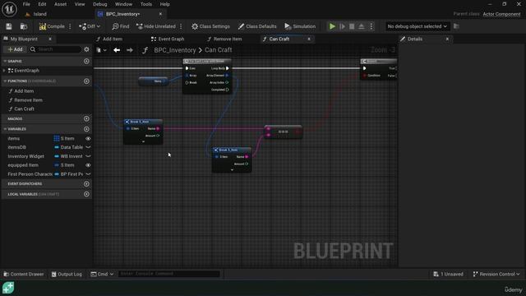
Task: Open the File menu
Action: tap(26, 4)
